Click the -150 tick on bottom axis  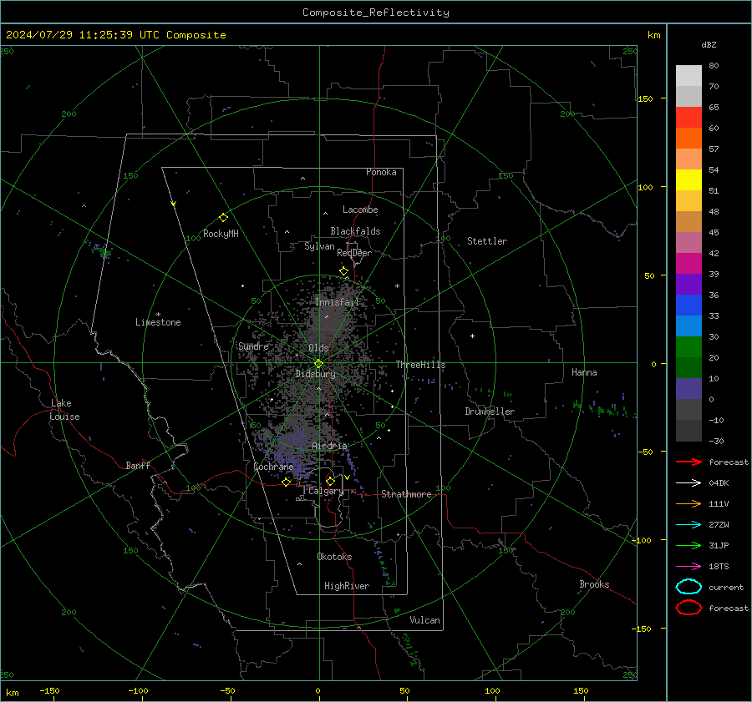49,691
